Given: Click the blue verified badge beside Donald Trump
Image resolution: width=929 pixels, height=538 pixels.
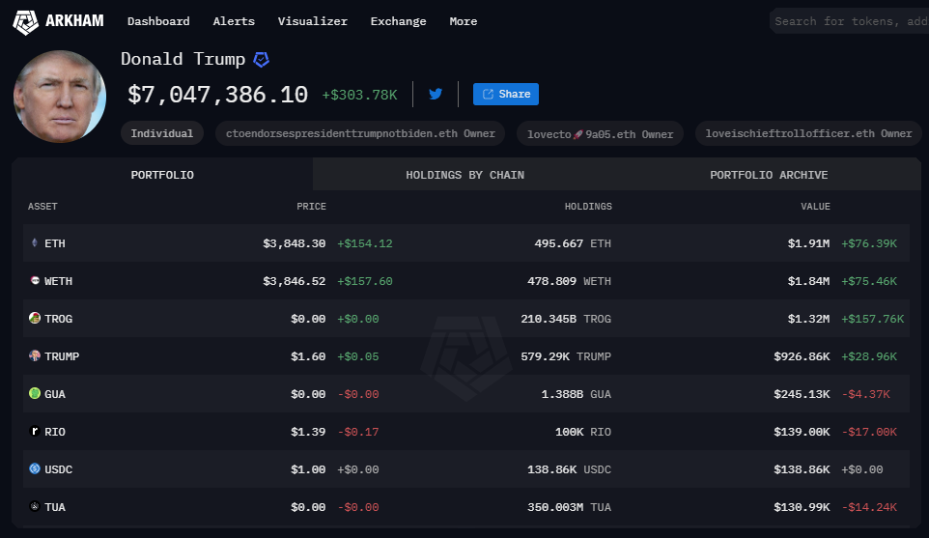Looking at the screenshot, I should (x=262, y=59).
